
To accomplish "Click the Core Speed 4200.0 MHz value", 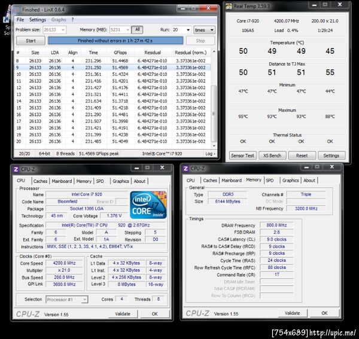I will (x=65, y=263).
